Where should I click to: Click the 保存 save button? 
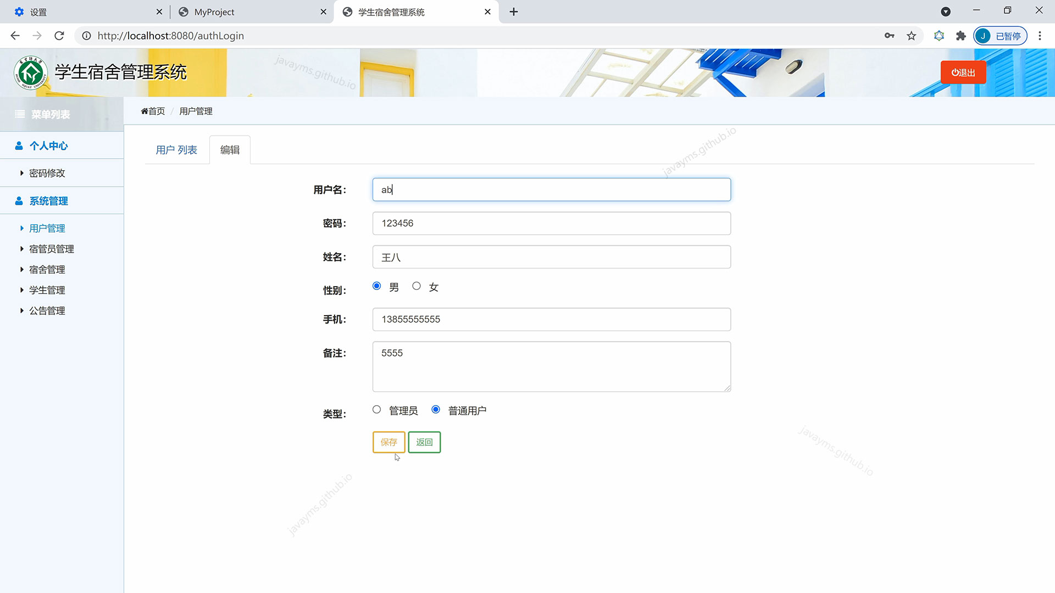click(388, 442)
